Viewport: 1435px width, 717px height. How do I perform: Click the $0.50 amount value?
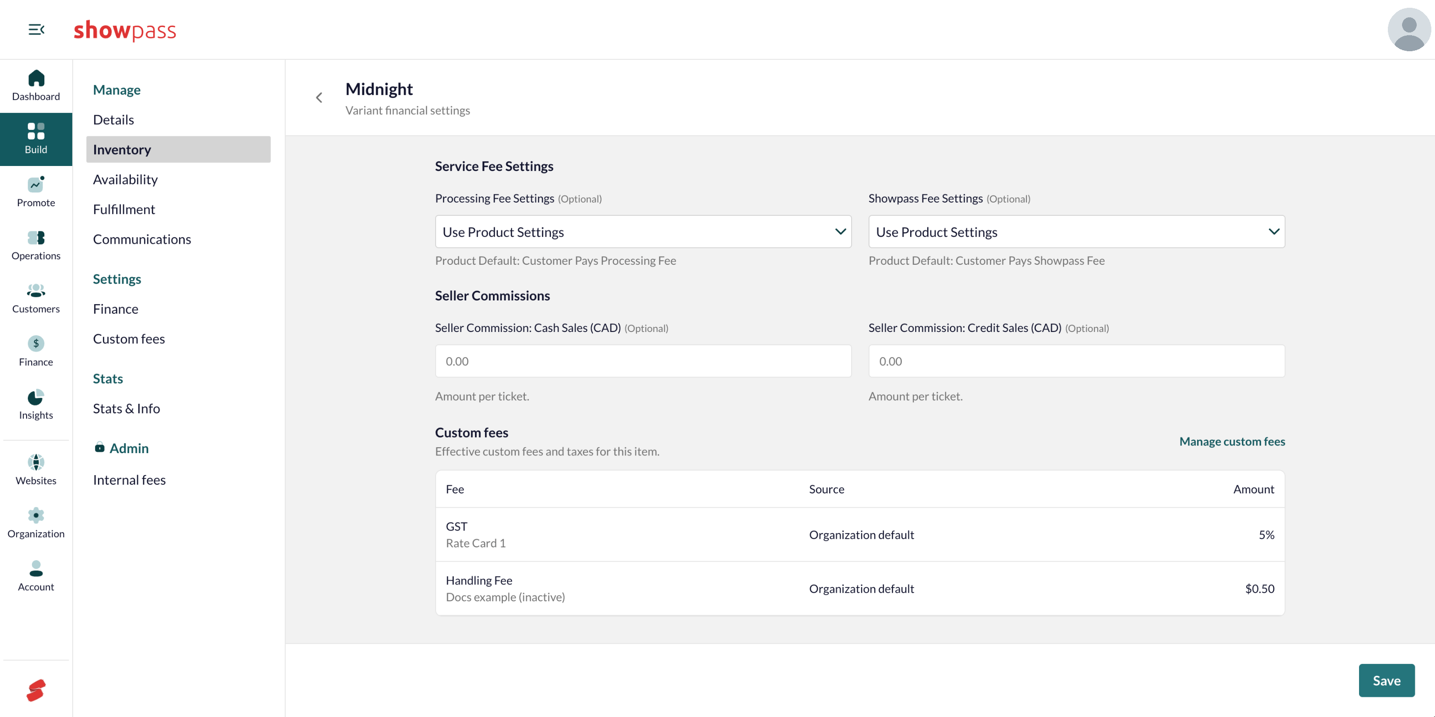1260,589
